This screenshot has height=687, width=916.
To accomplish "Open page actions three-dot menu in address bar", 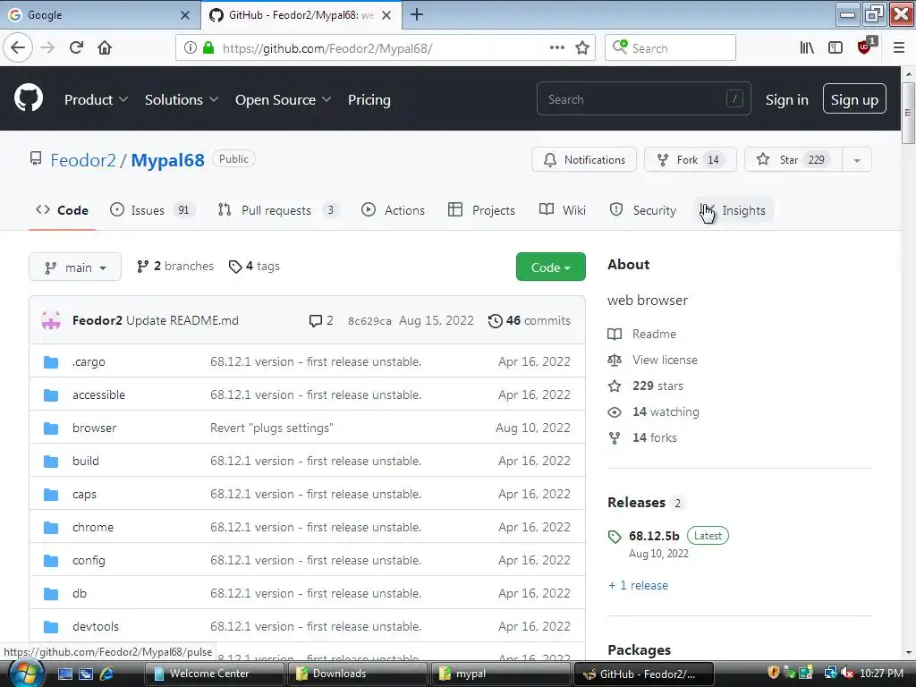I will pyautogui.click(x=556, y=47).
